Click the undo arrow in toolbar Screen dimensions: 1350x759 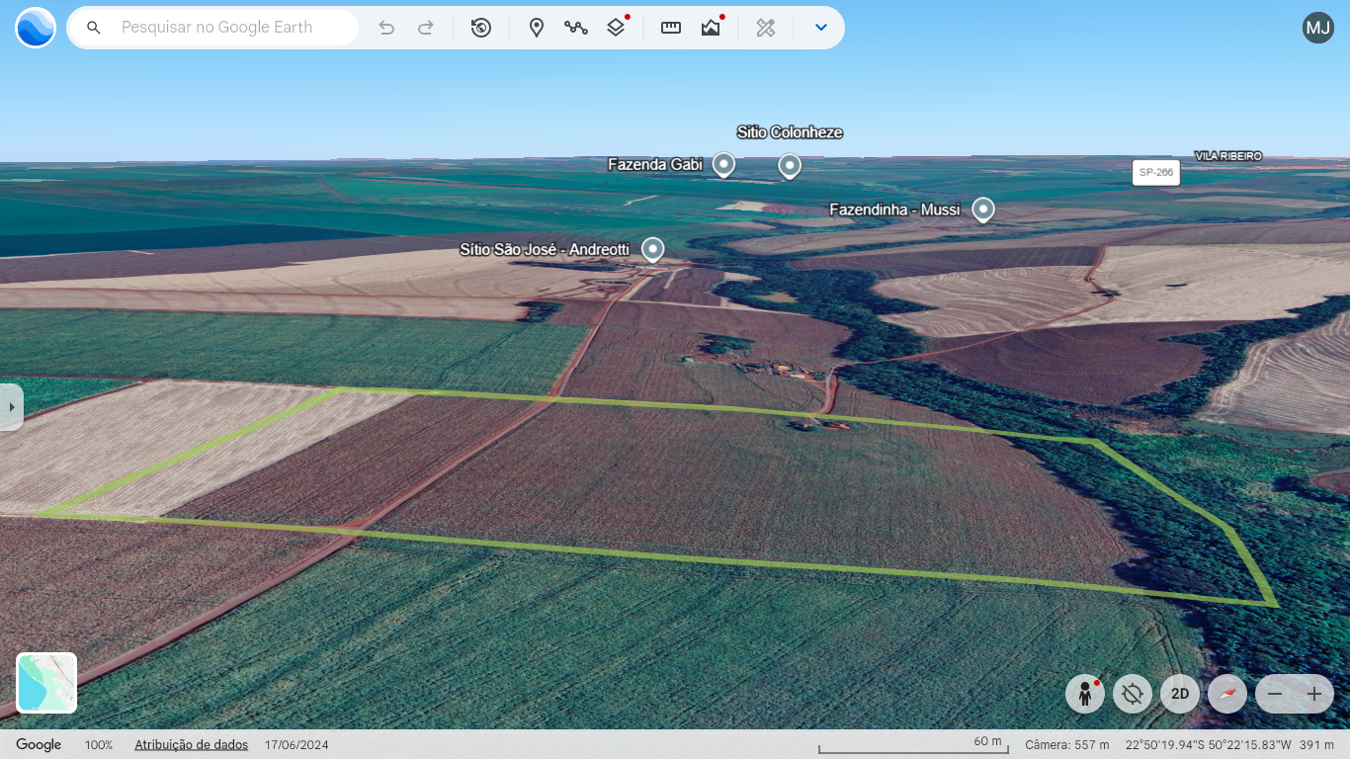386,28
